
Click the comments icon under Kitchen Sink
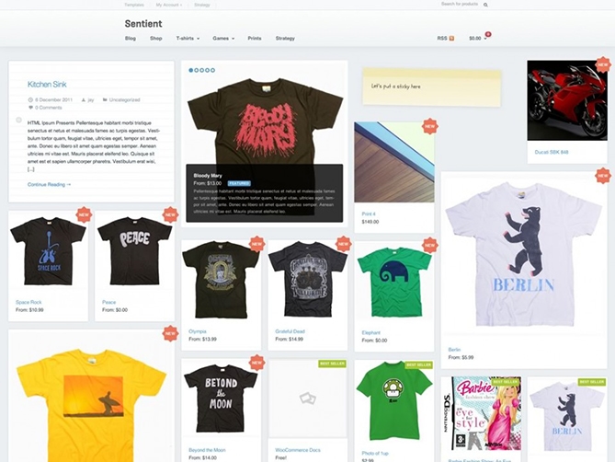[31, 108]
